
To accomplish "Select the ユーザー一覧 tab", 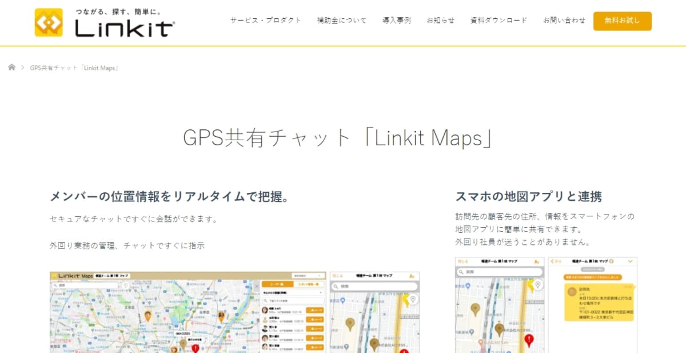I will tap(278, 283).
